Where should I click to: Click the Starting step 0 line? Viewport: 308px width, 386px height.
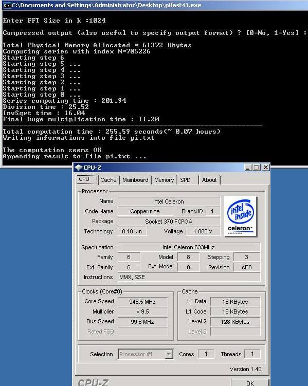tap(41, 95)
